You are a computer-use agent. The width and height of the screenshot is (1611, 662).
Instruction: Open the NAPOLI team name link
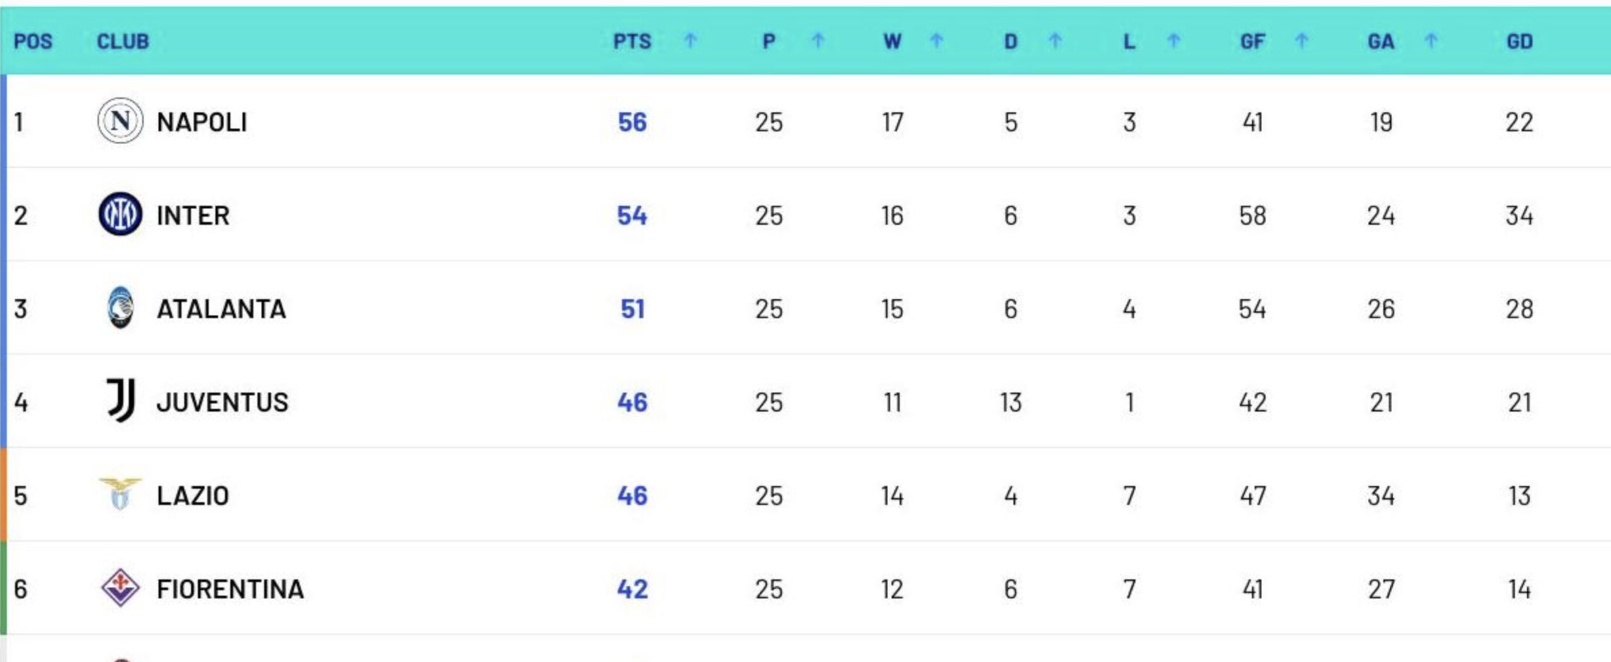pos(202,123)
